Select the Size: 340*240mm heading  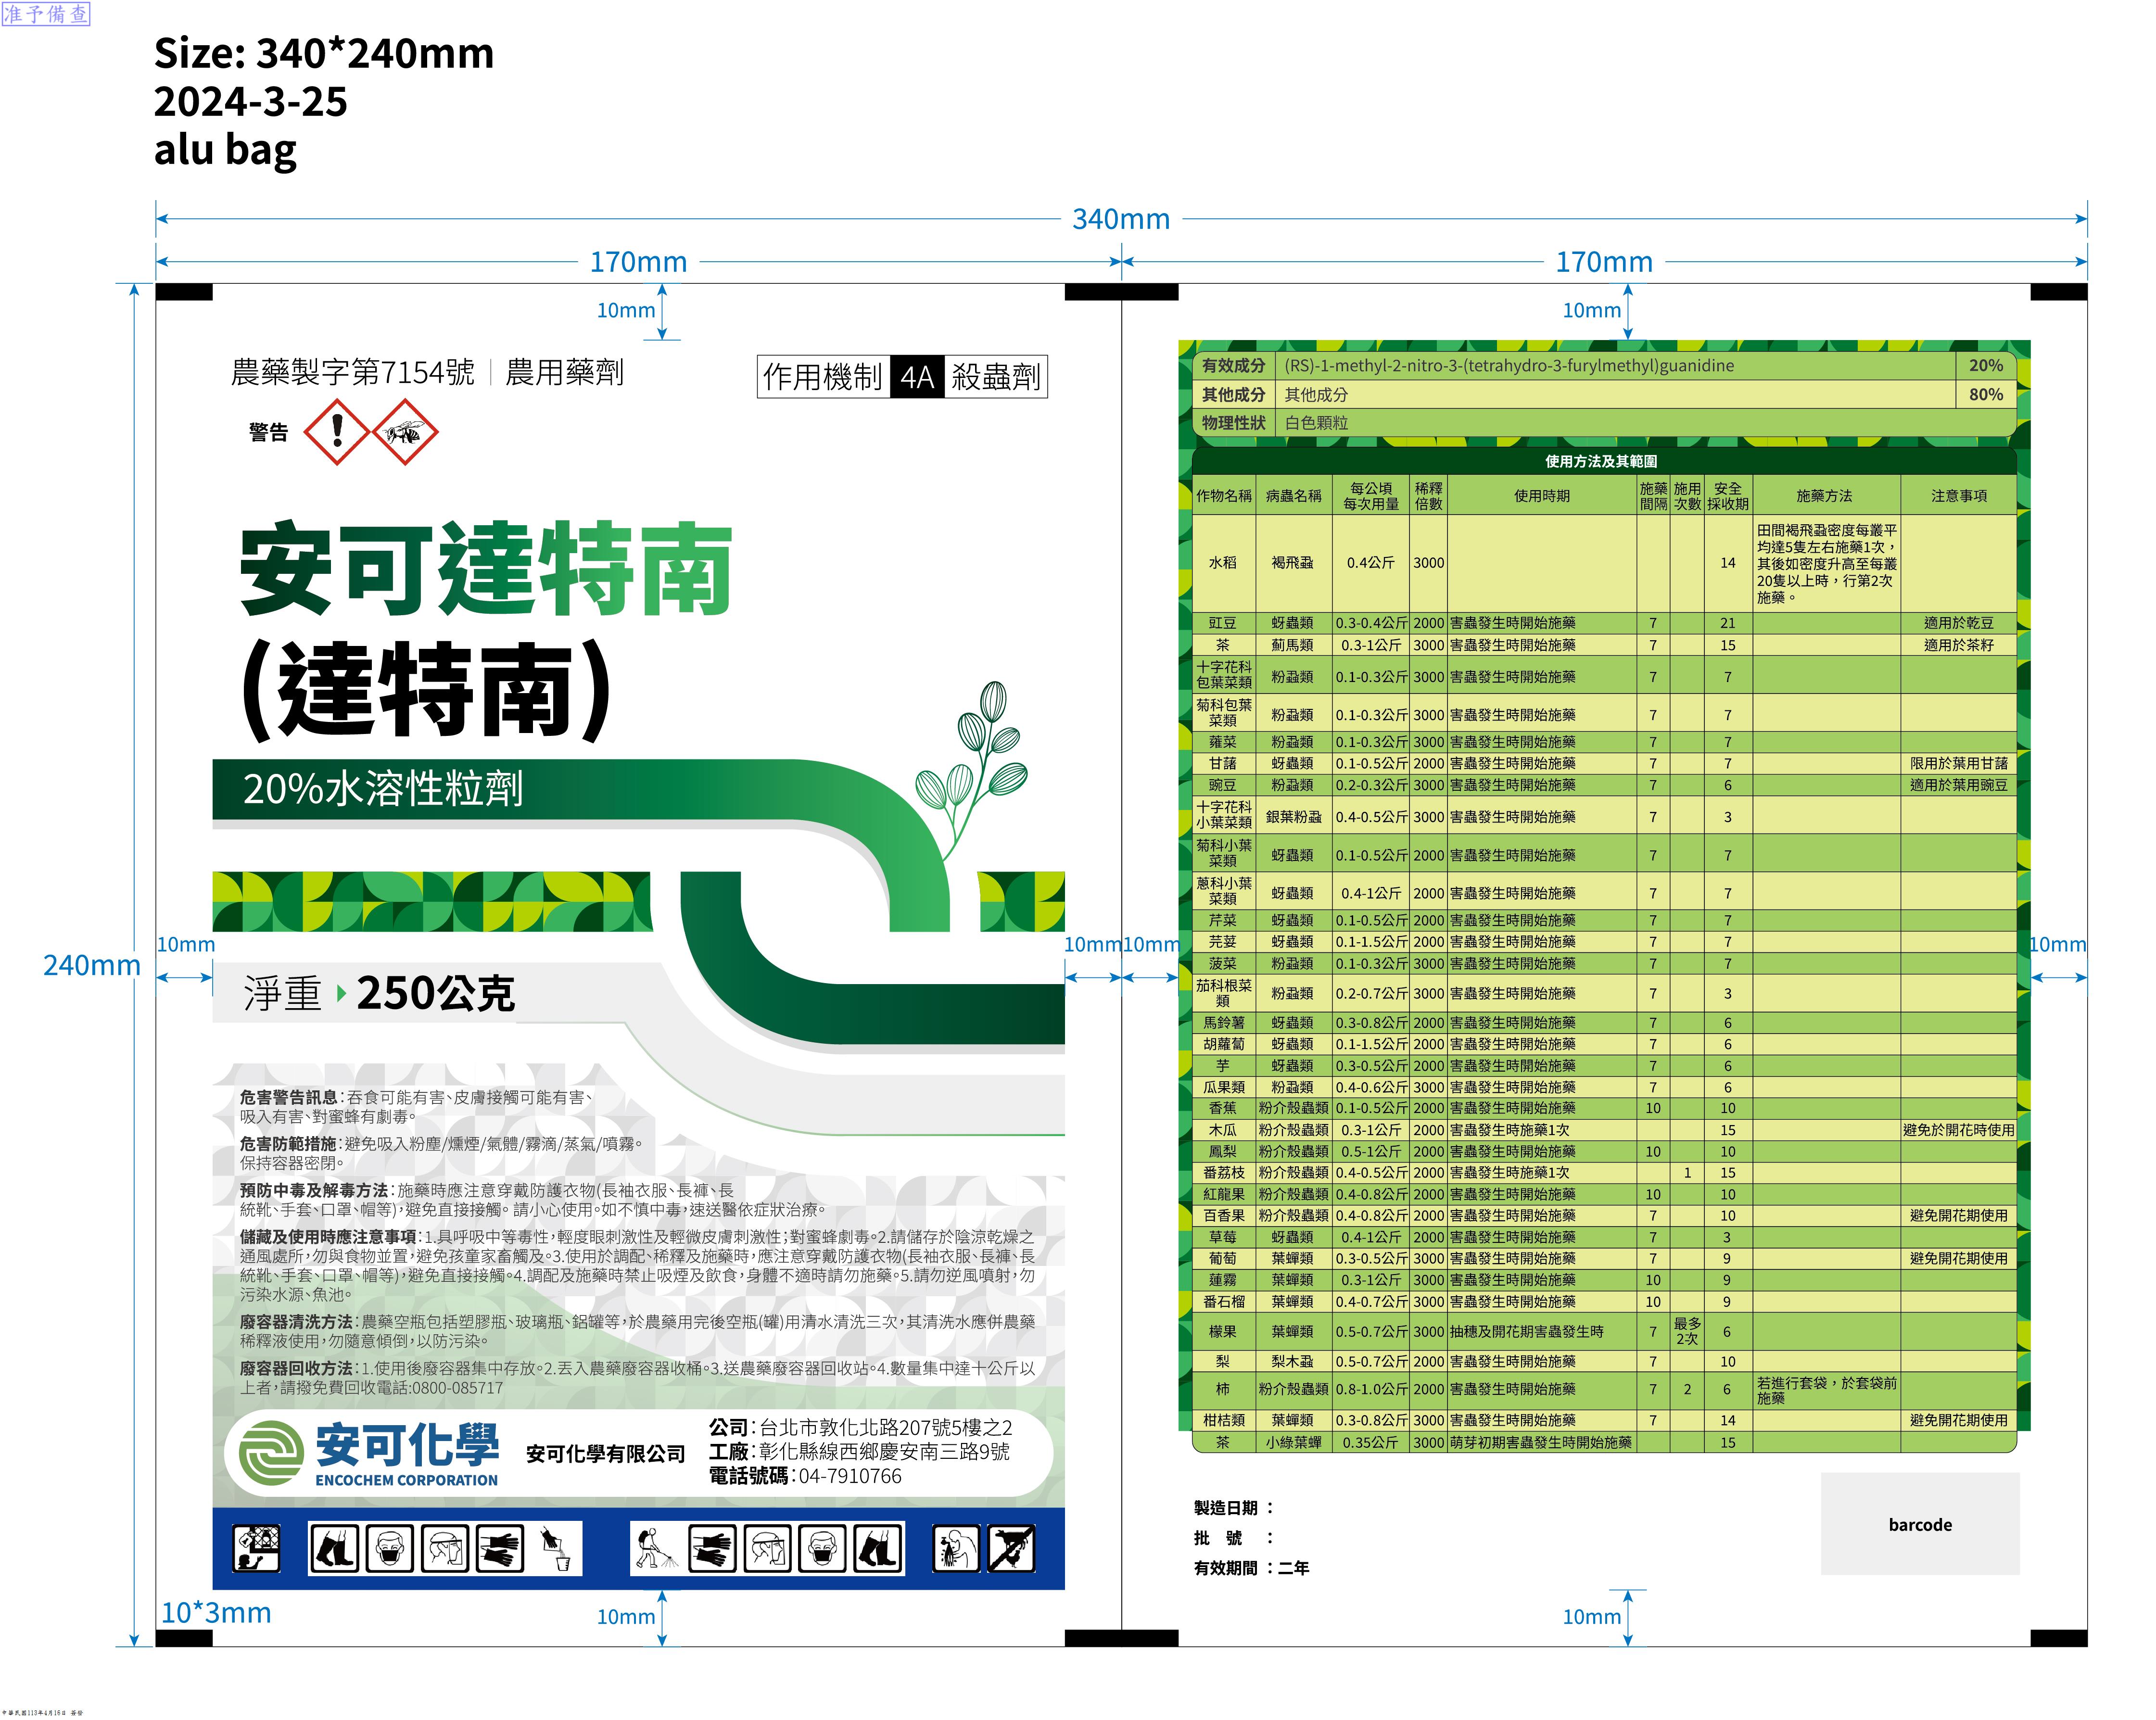click(x=324, y=53)
